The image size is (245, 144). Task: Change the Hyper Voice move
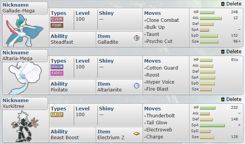click(x=160, y=82)
